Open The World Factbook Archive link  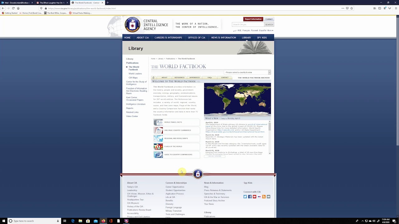pyautogui.click(x=254, y=78)
